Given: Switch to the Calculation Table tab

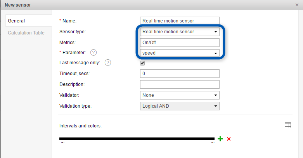Looking at the screenshot, I should coord(26,33).
